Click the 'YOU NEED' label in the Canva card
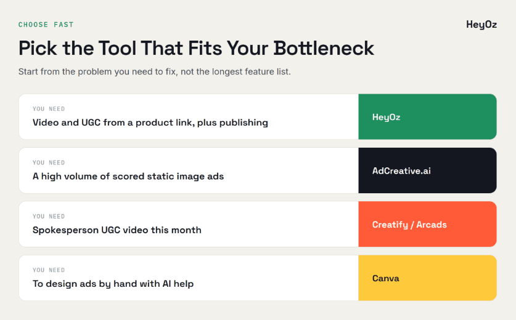The width and height of the screenshot is (516, 320). pyautogui.click(x=49, y=270)
